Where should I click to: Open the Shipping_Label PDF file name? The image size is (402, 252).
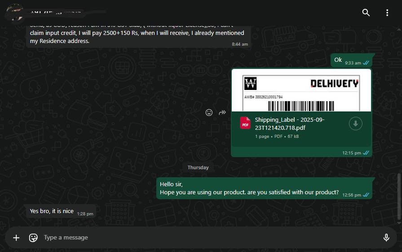pyautogui.click(x=290, y=124)
